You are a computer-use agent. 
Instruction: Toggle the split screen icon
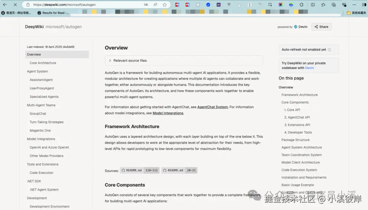(312, 4)
